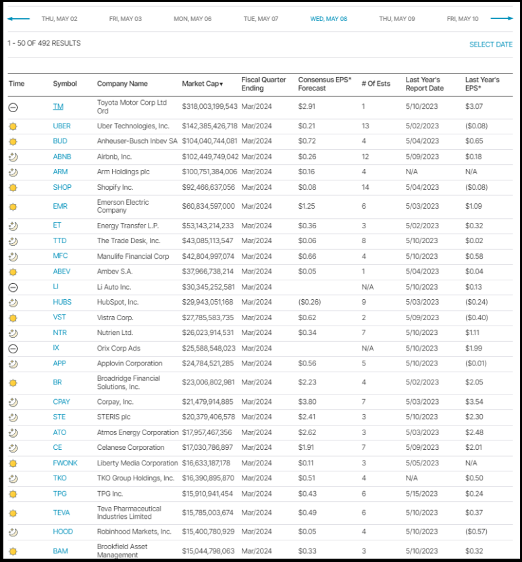Select the WED, MAY 08 date tab
This screenshot has width=522, height=562.
(x=329, y=19)
